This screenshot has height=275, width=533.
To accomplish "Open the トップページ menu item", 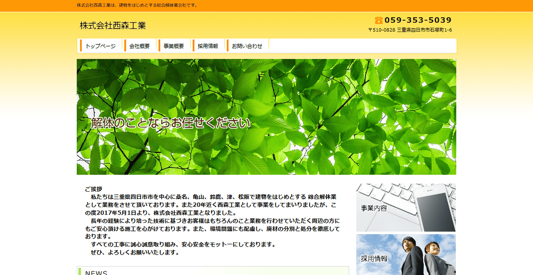I will (101, 45).
